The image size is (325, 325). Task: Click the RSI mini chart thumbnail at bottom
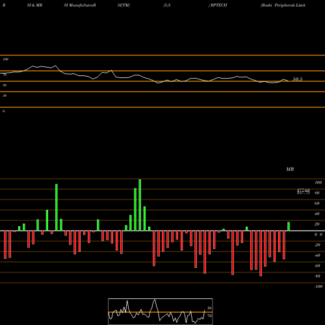[161, 311]
